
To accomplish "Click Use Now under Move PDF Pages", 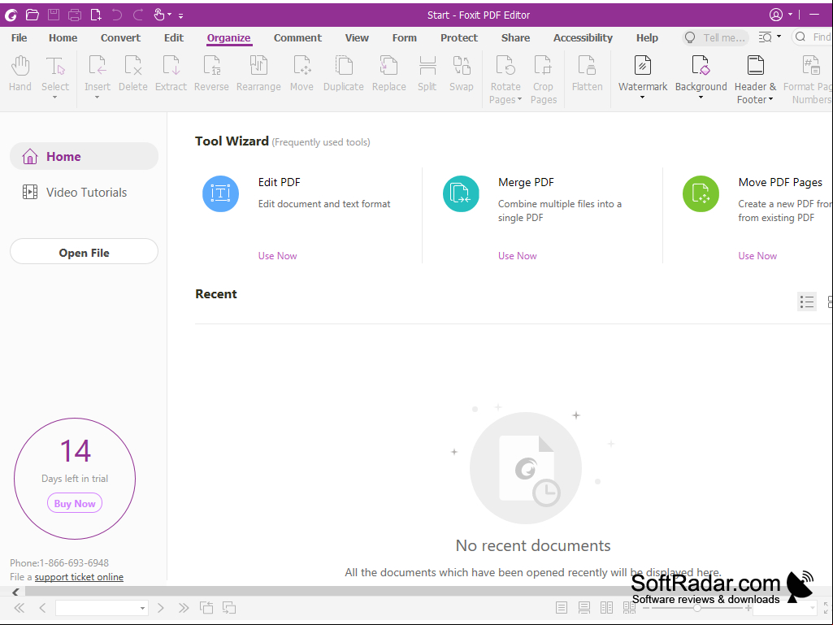I will [x=757, y=256].
